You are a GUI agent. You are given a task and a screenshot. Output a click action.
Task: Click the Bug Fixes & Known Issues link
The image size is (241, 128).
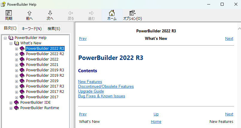click(x=101, y=96)
